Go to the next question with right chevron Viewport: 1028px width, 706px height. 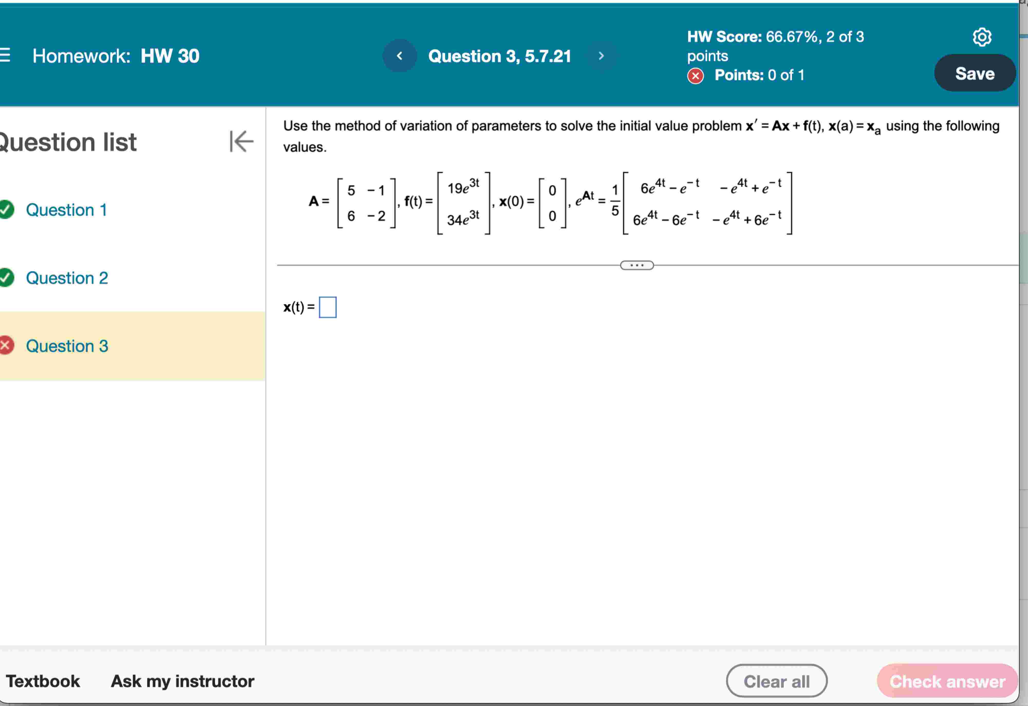(x=602, y=56)
